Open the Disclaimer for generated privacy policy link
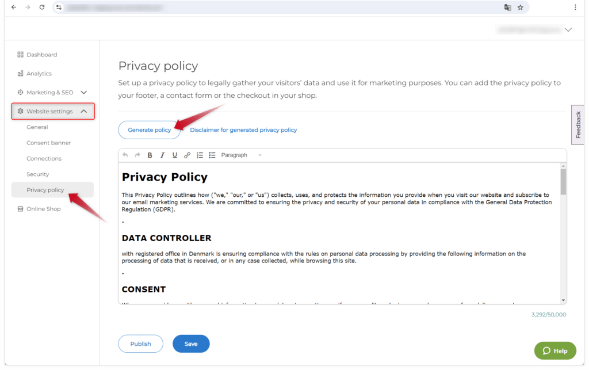Screen dimensions: 589x370 [243, 130]
